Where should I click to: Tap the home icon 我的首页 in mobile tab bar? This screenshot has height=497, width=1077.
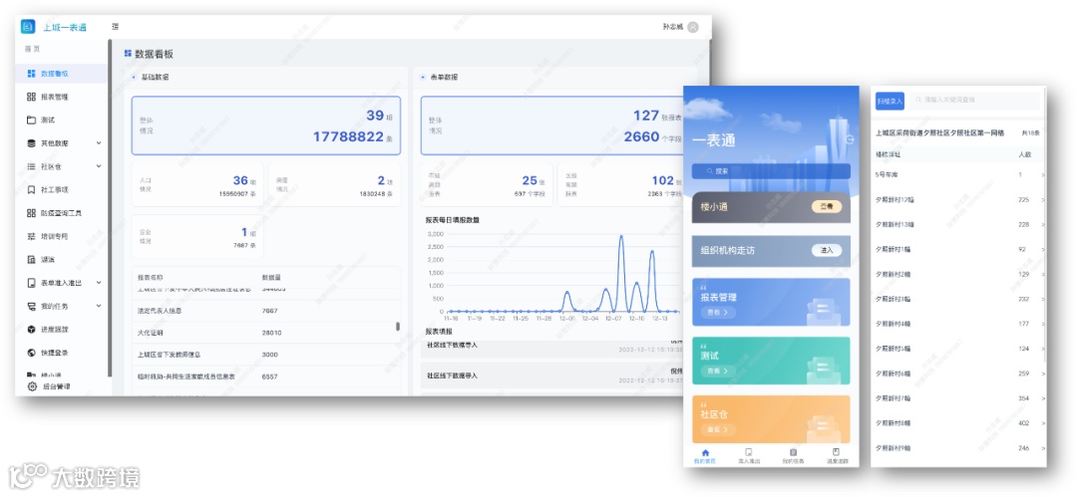(704, 453)
